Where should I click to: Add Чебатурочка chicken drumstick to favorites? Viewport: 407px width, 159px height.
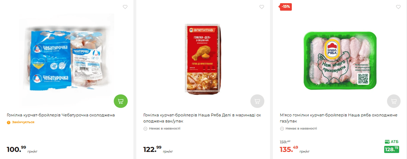125,7
